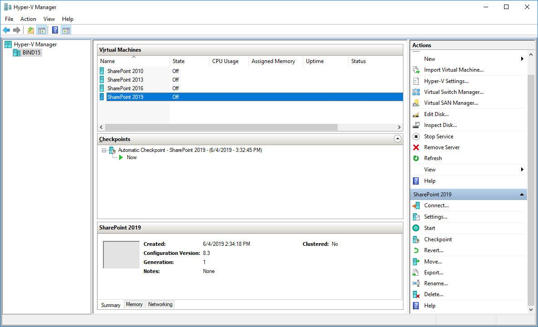
Task: Connect to SharePoint 2019 virtual machine
Action: 437,205
